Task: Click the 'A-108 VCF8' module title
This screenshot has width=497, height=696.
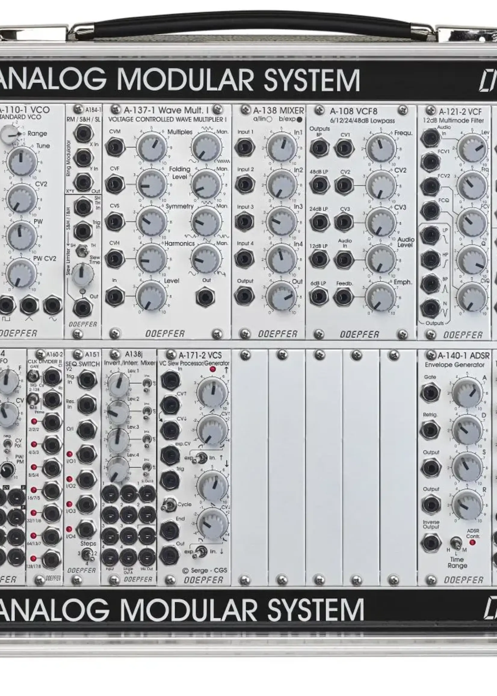Action: [x=353, y=111]
